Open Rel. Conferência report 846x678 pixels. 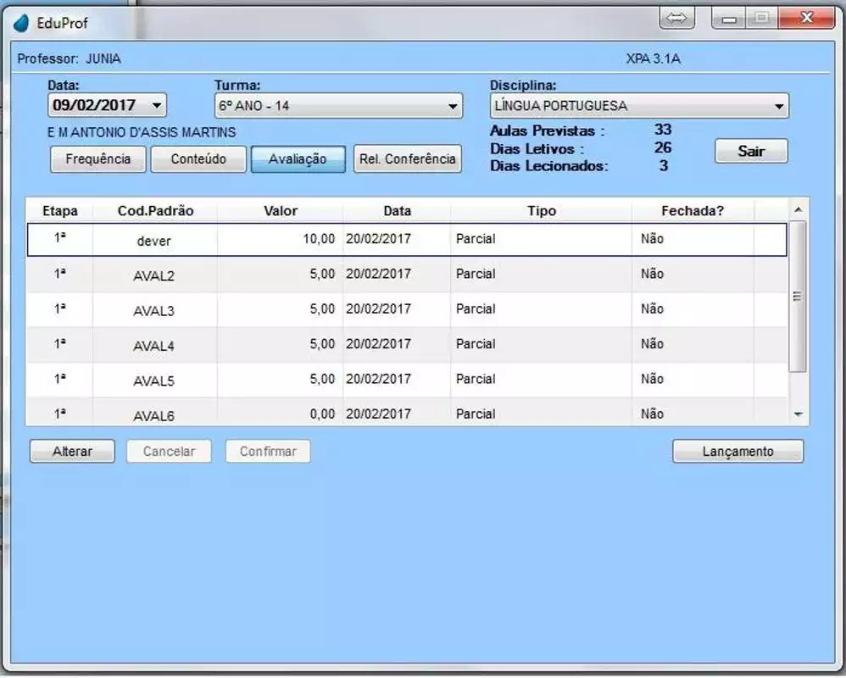click(407, 159)
